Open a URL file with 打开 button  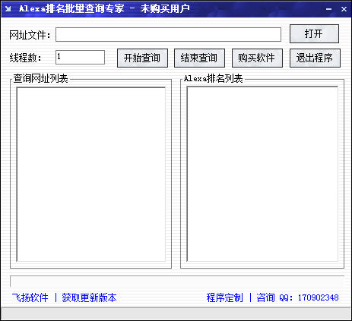pos(314,33)
